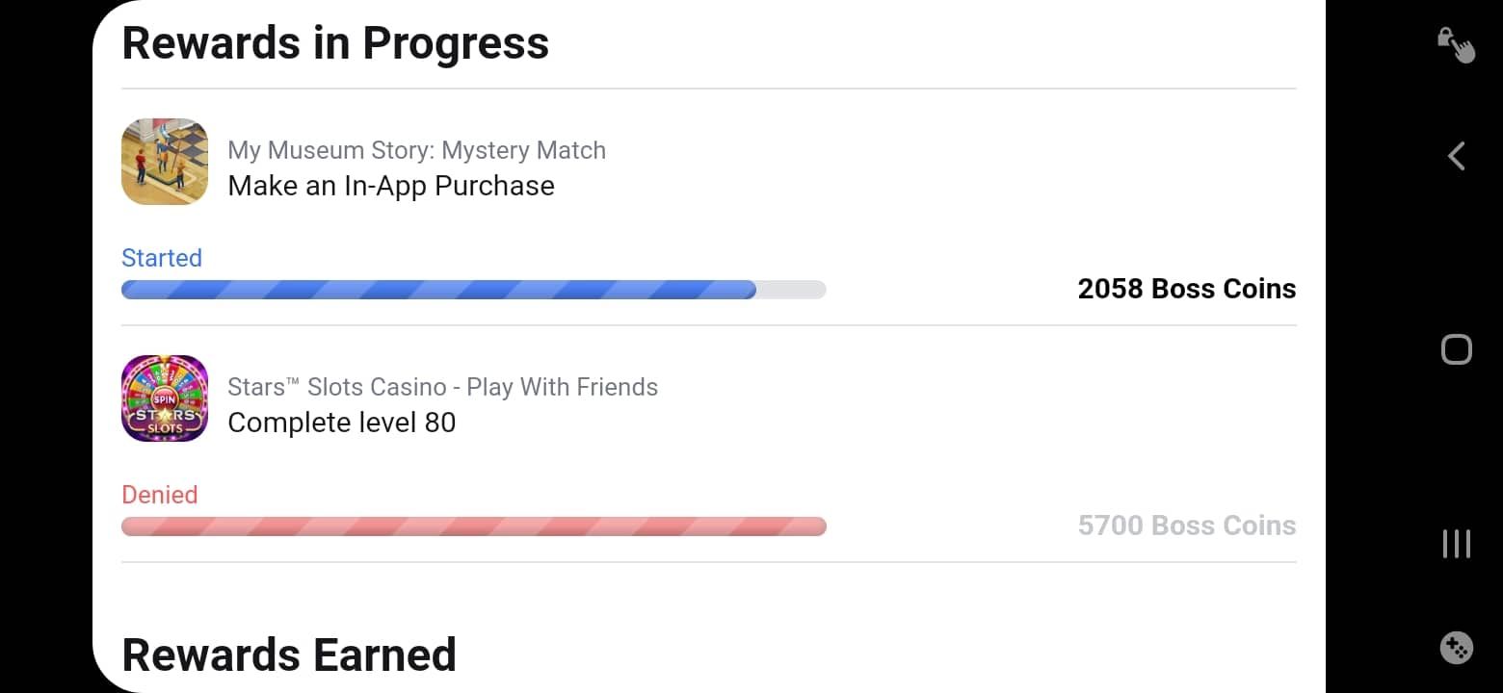Tap the Android back navigation arrow
This screenshot has height=693, width=1503.
(x=1456, y=156)
